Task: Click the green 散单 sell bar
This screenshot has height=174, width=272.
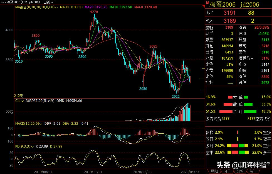Action: [248, 104]
